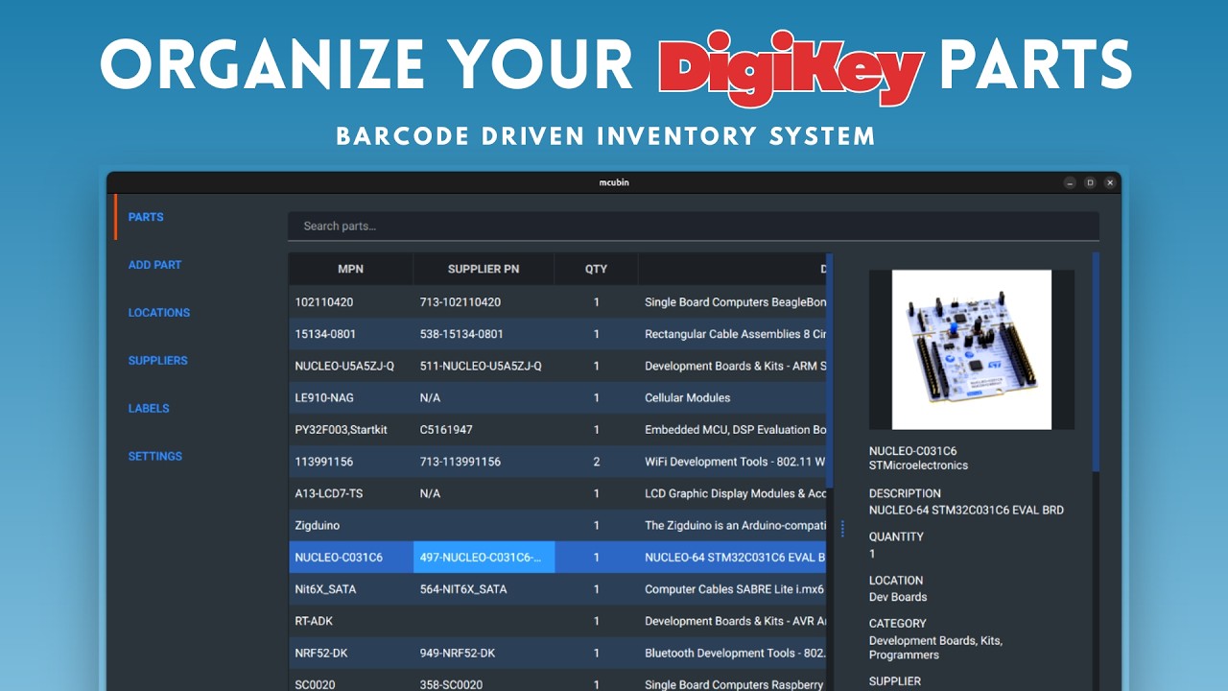Select the RT-ADK part row
This screenshot has width=1228, height=691.
pos(557,621)
